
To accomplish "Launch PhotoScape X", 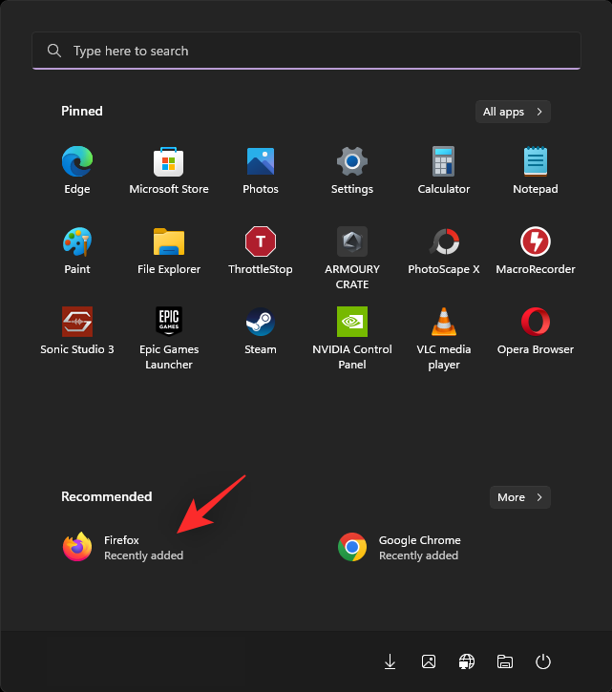I will coord(444,250).
